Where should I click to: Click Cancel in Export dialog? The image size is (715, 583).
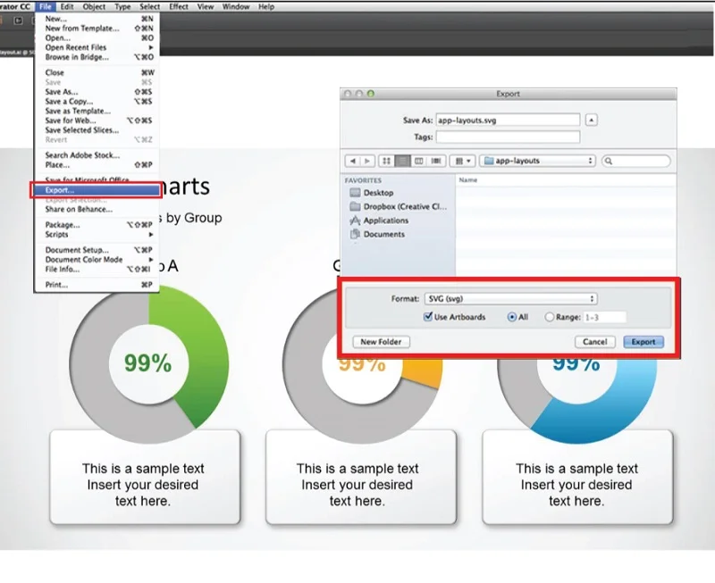tap(595, 342)
